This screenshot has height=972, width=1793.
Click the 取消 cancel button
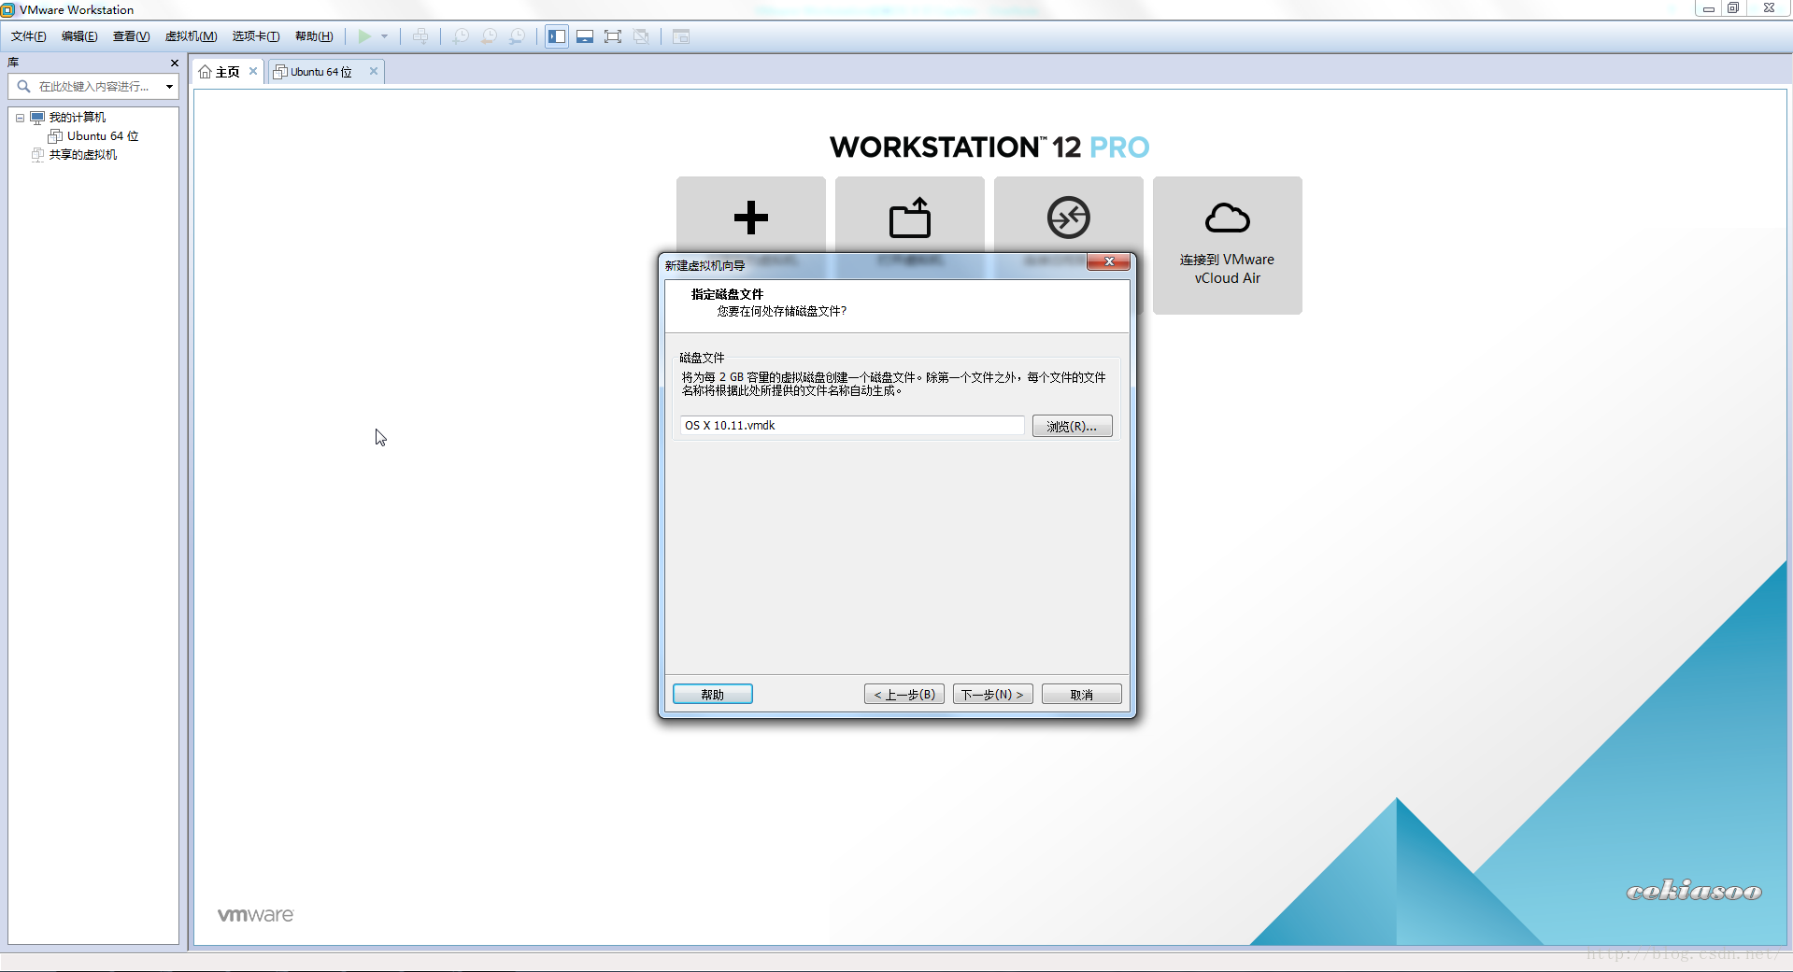click(1081, 695)
